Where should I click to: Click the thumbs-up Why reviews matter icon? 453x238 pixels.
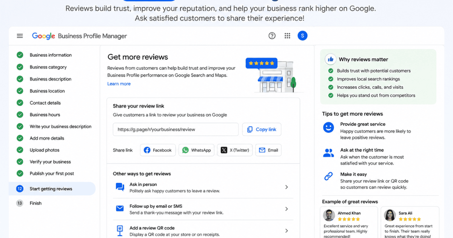point(331,59)
